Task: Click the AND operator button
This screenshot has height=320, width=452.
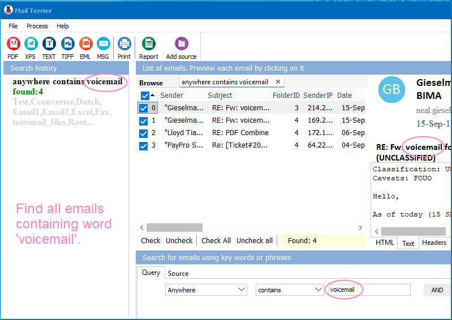Action: coord(437,290)
